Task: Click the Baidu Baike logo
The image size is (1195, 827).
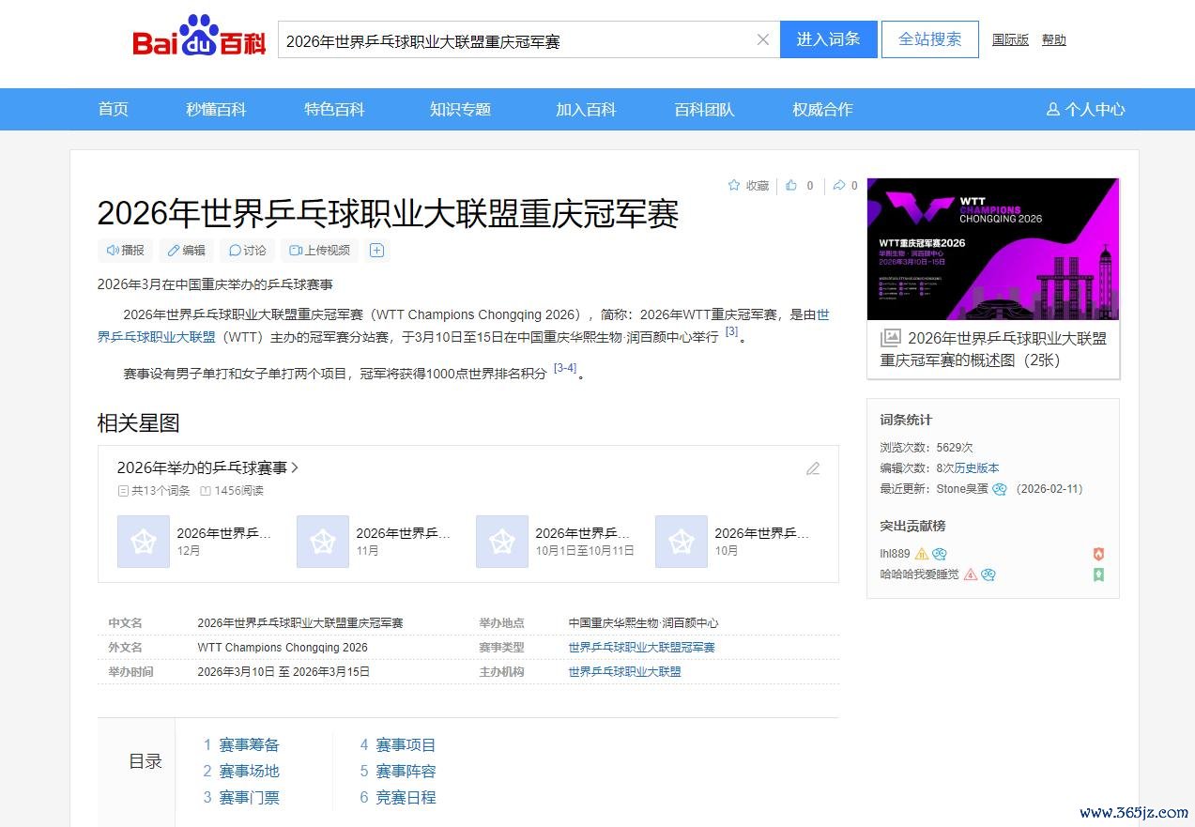Action: (199, 38)
